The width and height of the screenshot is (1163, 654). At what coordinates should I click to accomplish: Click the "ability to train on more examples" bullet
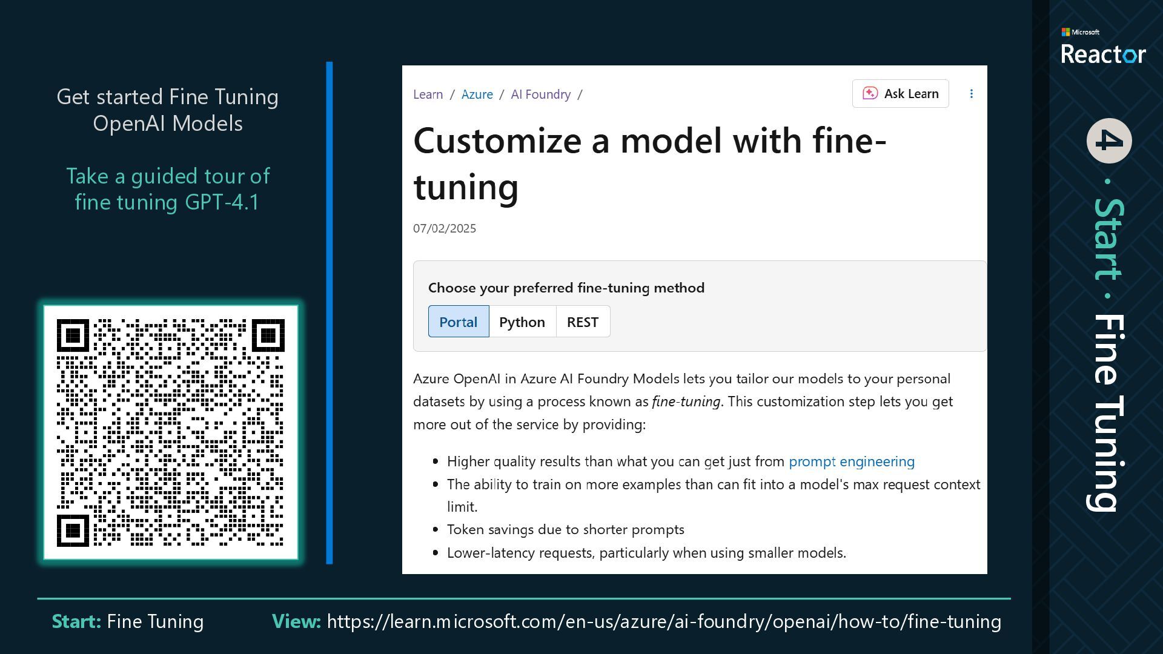click(714, 495)
